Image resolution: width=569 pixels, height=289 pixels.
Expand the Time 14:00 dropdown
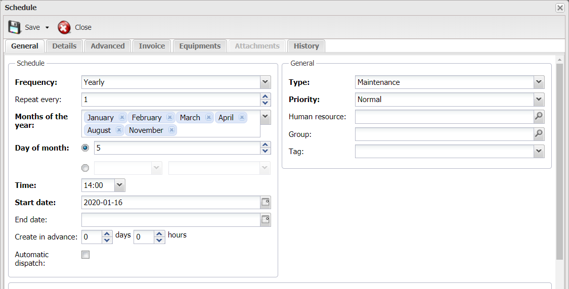(x=120, y=185)
